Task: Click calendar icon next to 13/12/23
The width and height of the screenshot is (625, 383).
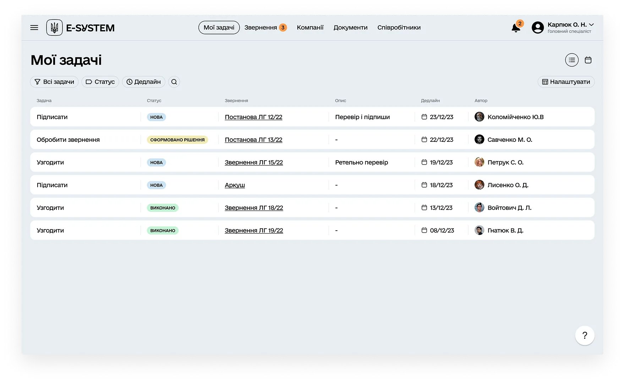Action: 424,207
